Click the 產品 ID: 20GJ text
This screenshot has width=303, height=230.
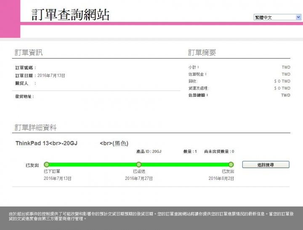pyautogui.click(x=149, y=152)
